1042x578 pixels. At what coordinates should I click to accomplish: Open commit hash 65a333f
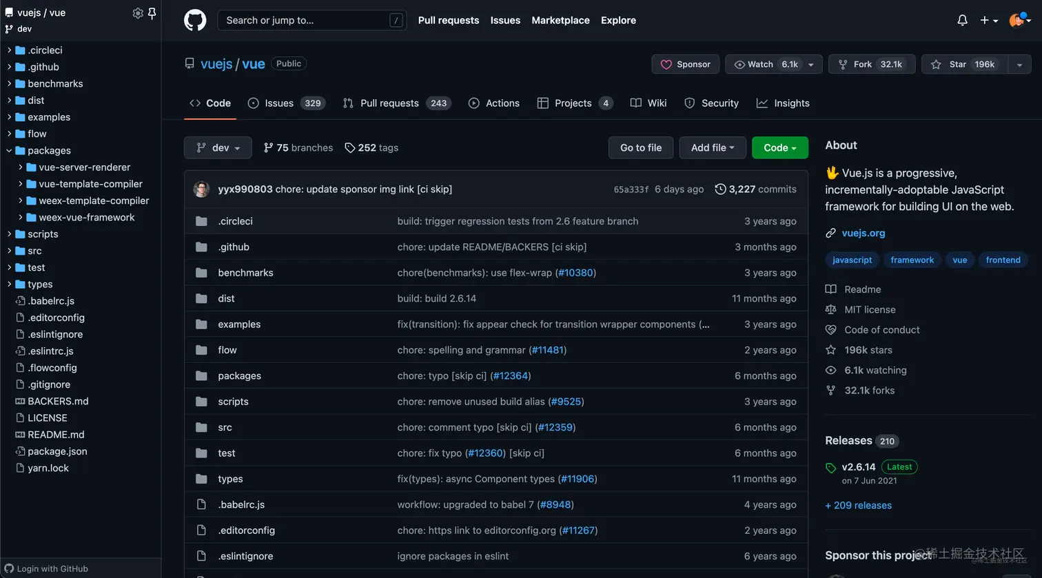pyautogui.click(x=631, y=189)
